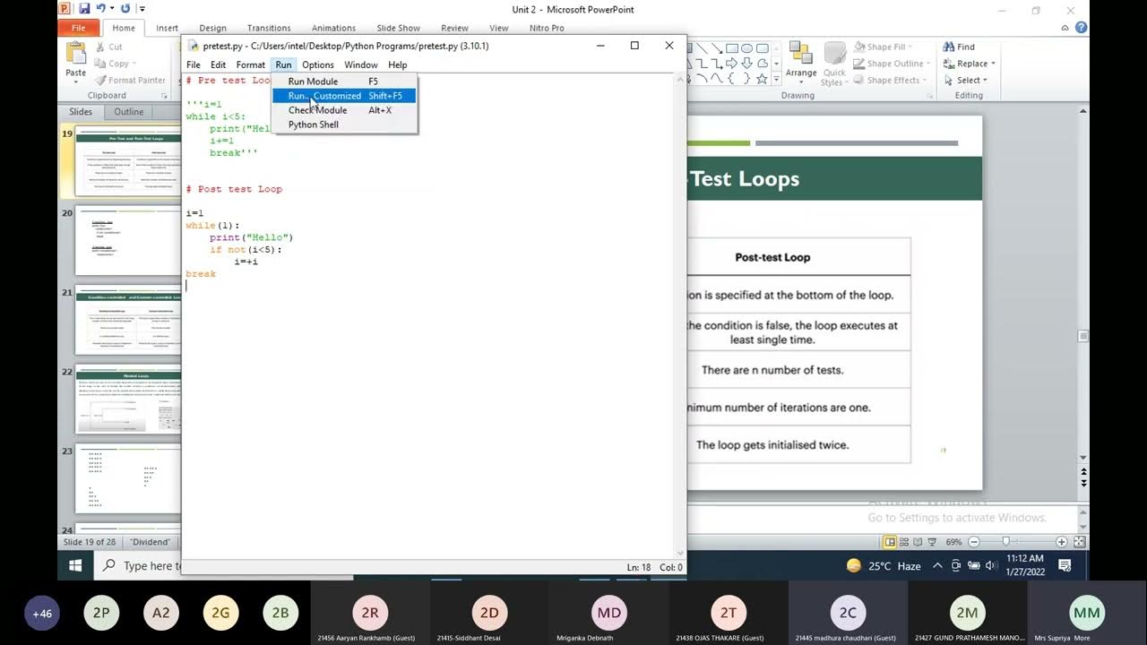Viewport: 1147px width, 645px height.
Task: Open the Shape Effects dropdown
Action: tap(891, 80)
